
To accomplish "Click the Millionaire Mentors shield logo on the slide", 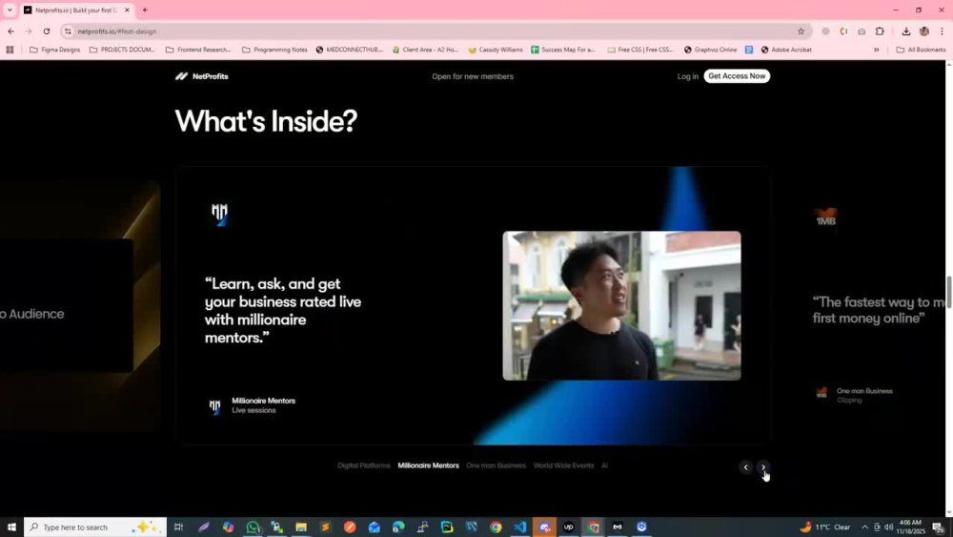I will [x=219, y=214].
